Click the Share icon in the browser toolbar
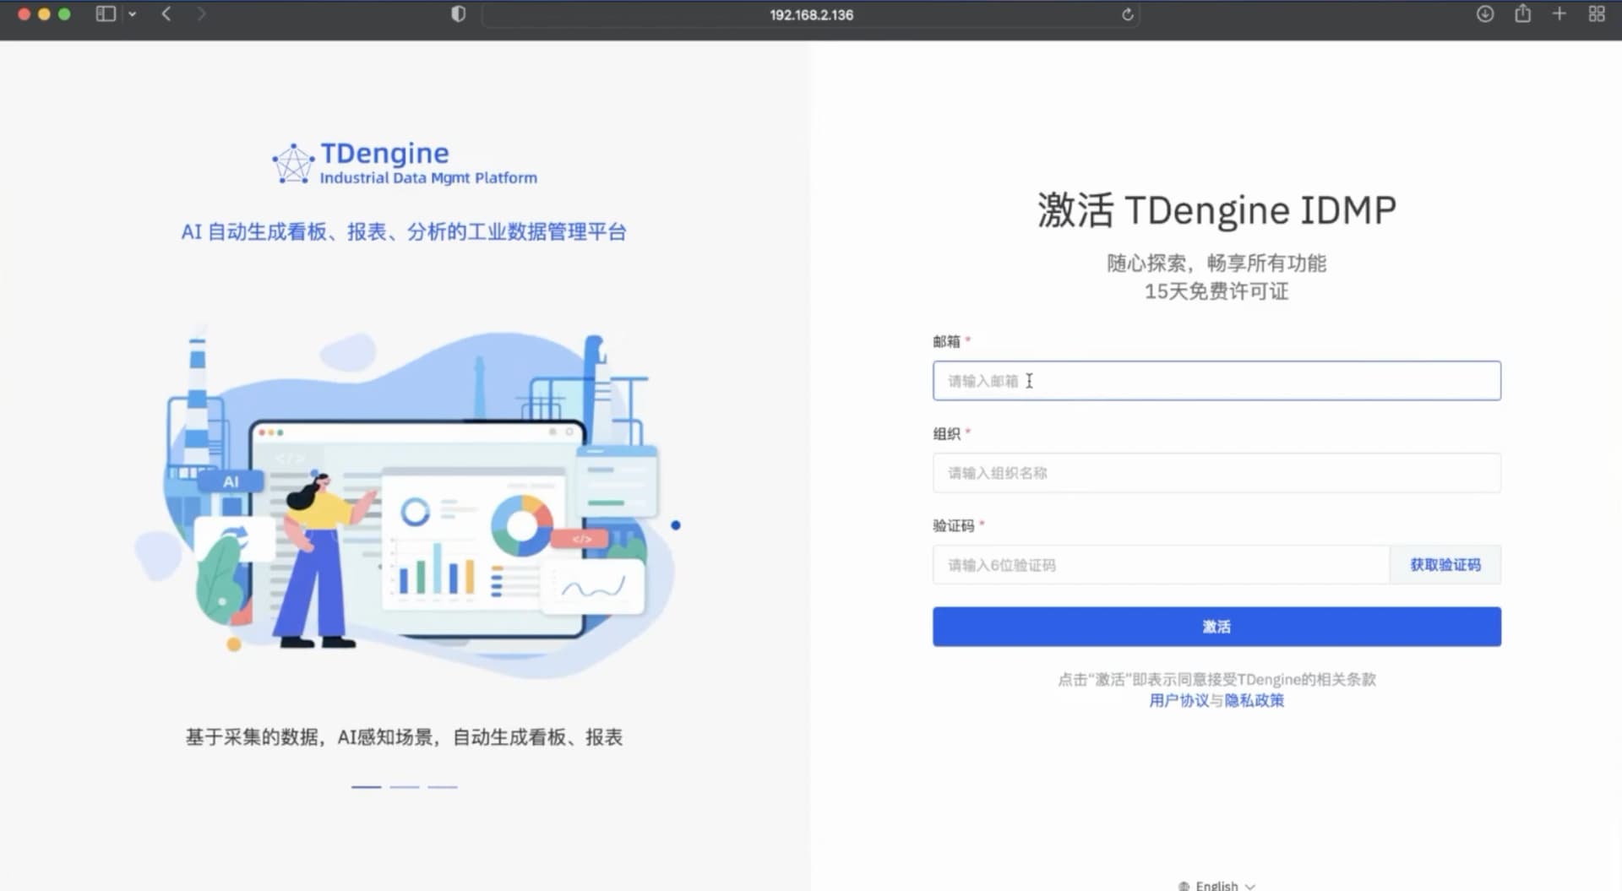Image resolution: width=1622 pixels, height=891 pixels. [1522, 14]
